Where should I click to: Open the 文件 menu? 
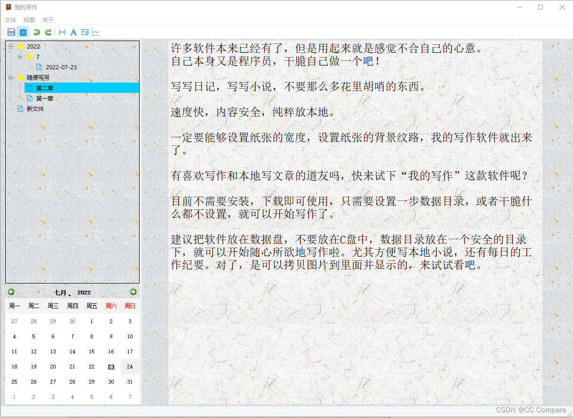[x=10, y=20]
